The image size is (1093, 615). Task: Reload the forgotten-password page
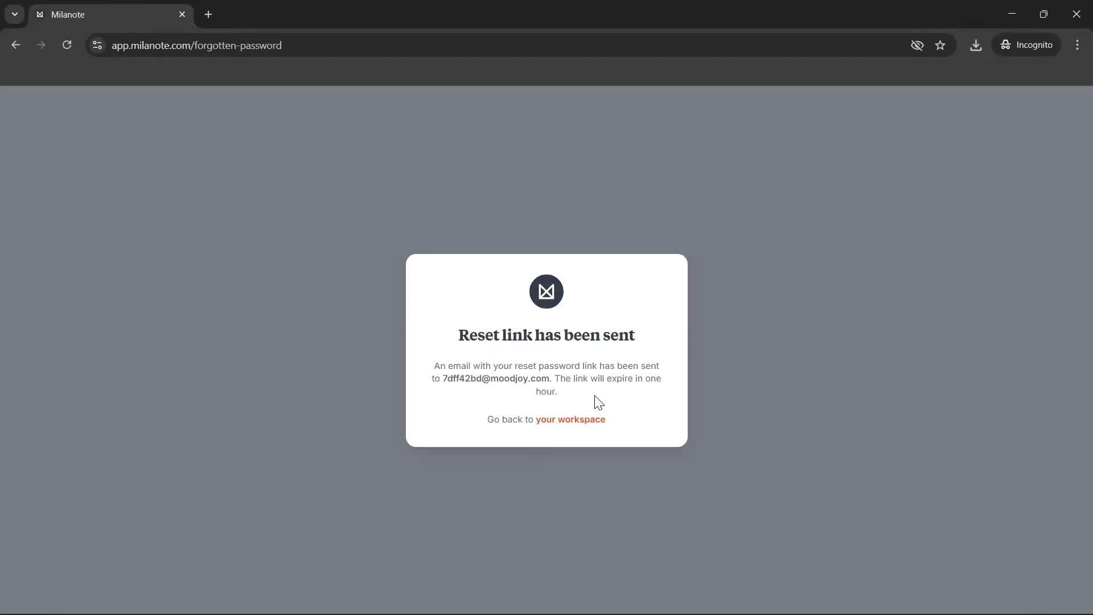click(67, 45)
